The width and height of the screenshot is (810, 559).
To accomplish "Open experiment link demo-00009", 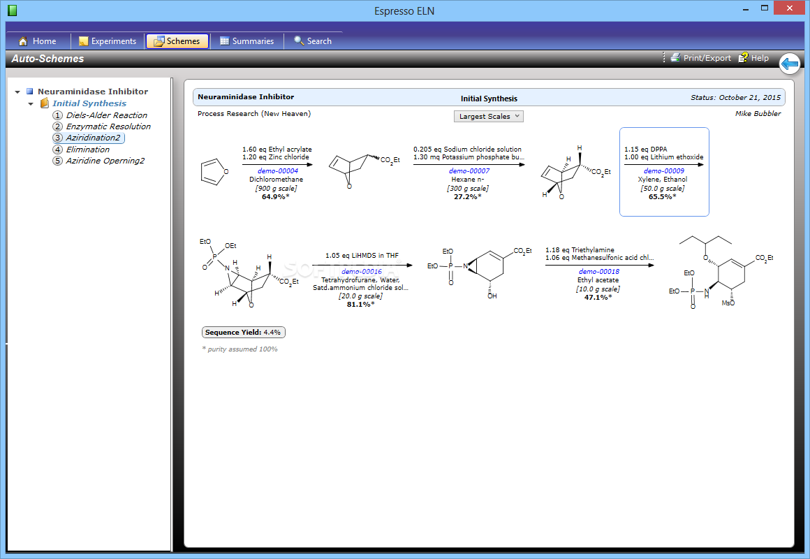I will point(664,170).
